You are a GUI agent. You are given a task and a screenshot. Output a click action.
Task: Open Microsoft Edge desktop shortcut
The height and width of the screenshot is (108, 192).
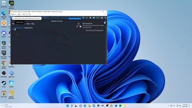(4, 15)
